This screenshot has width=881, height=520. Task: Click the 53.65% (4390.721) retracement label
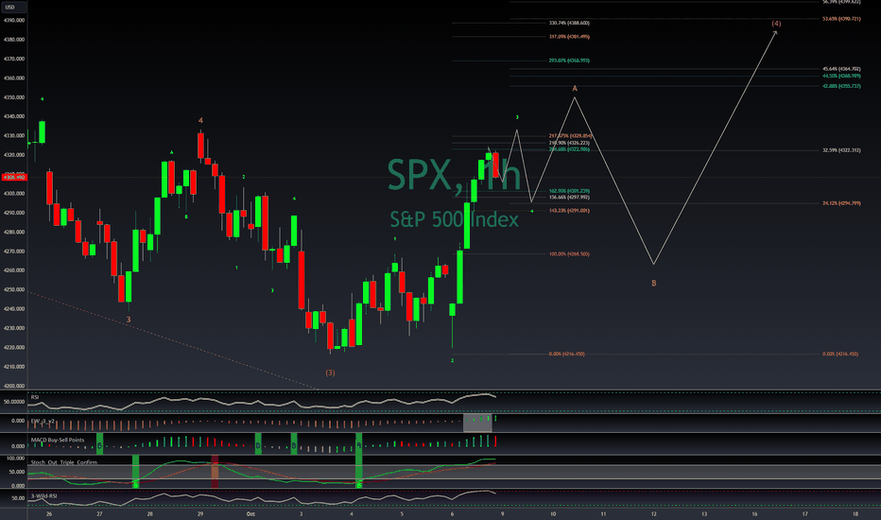click(x=841, y=19)
